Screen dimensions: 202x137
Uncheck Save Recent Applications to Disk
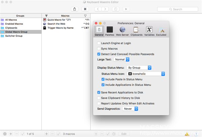click(99, 92)
